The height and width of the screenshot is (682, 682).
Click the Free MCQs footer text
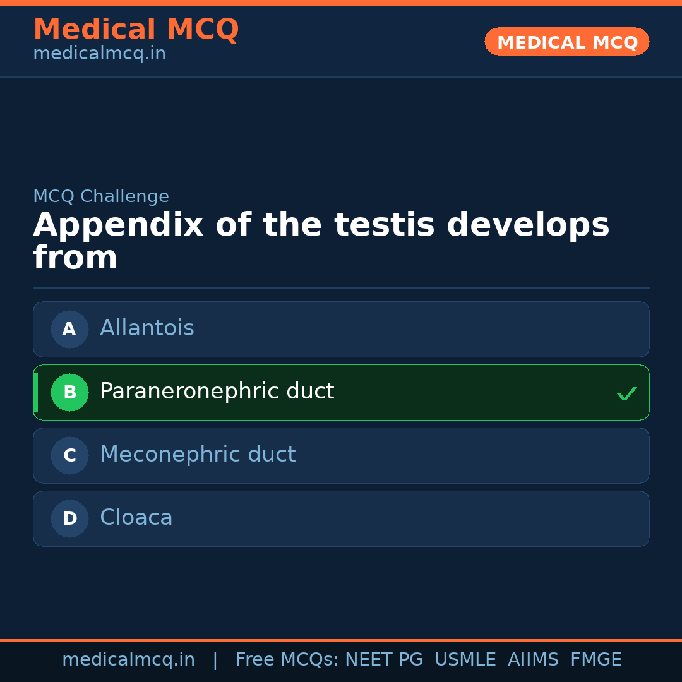coord(287,660)
